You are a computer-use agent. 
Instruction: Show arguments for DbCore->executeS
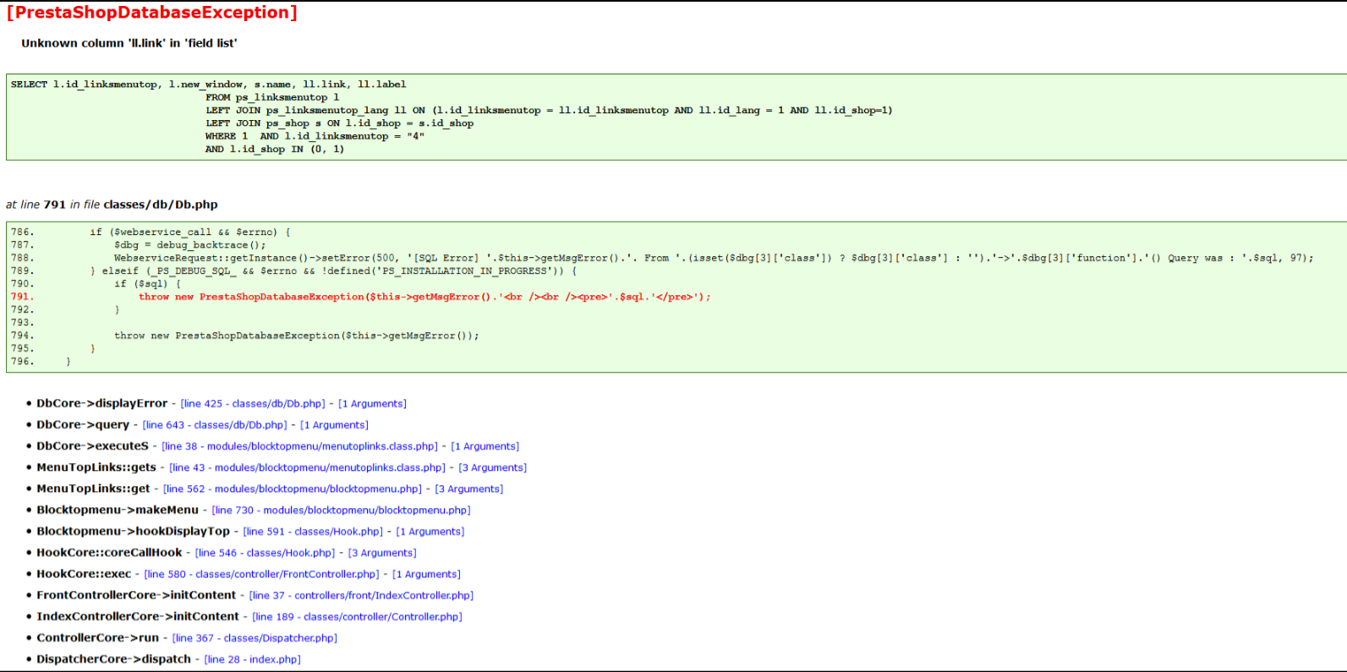tap(485, 446)
